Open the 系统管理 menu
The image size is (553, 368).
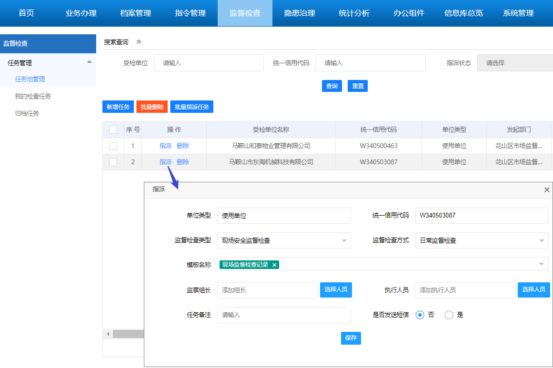[518, 13]
